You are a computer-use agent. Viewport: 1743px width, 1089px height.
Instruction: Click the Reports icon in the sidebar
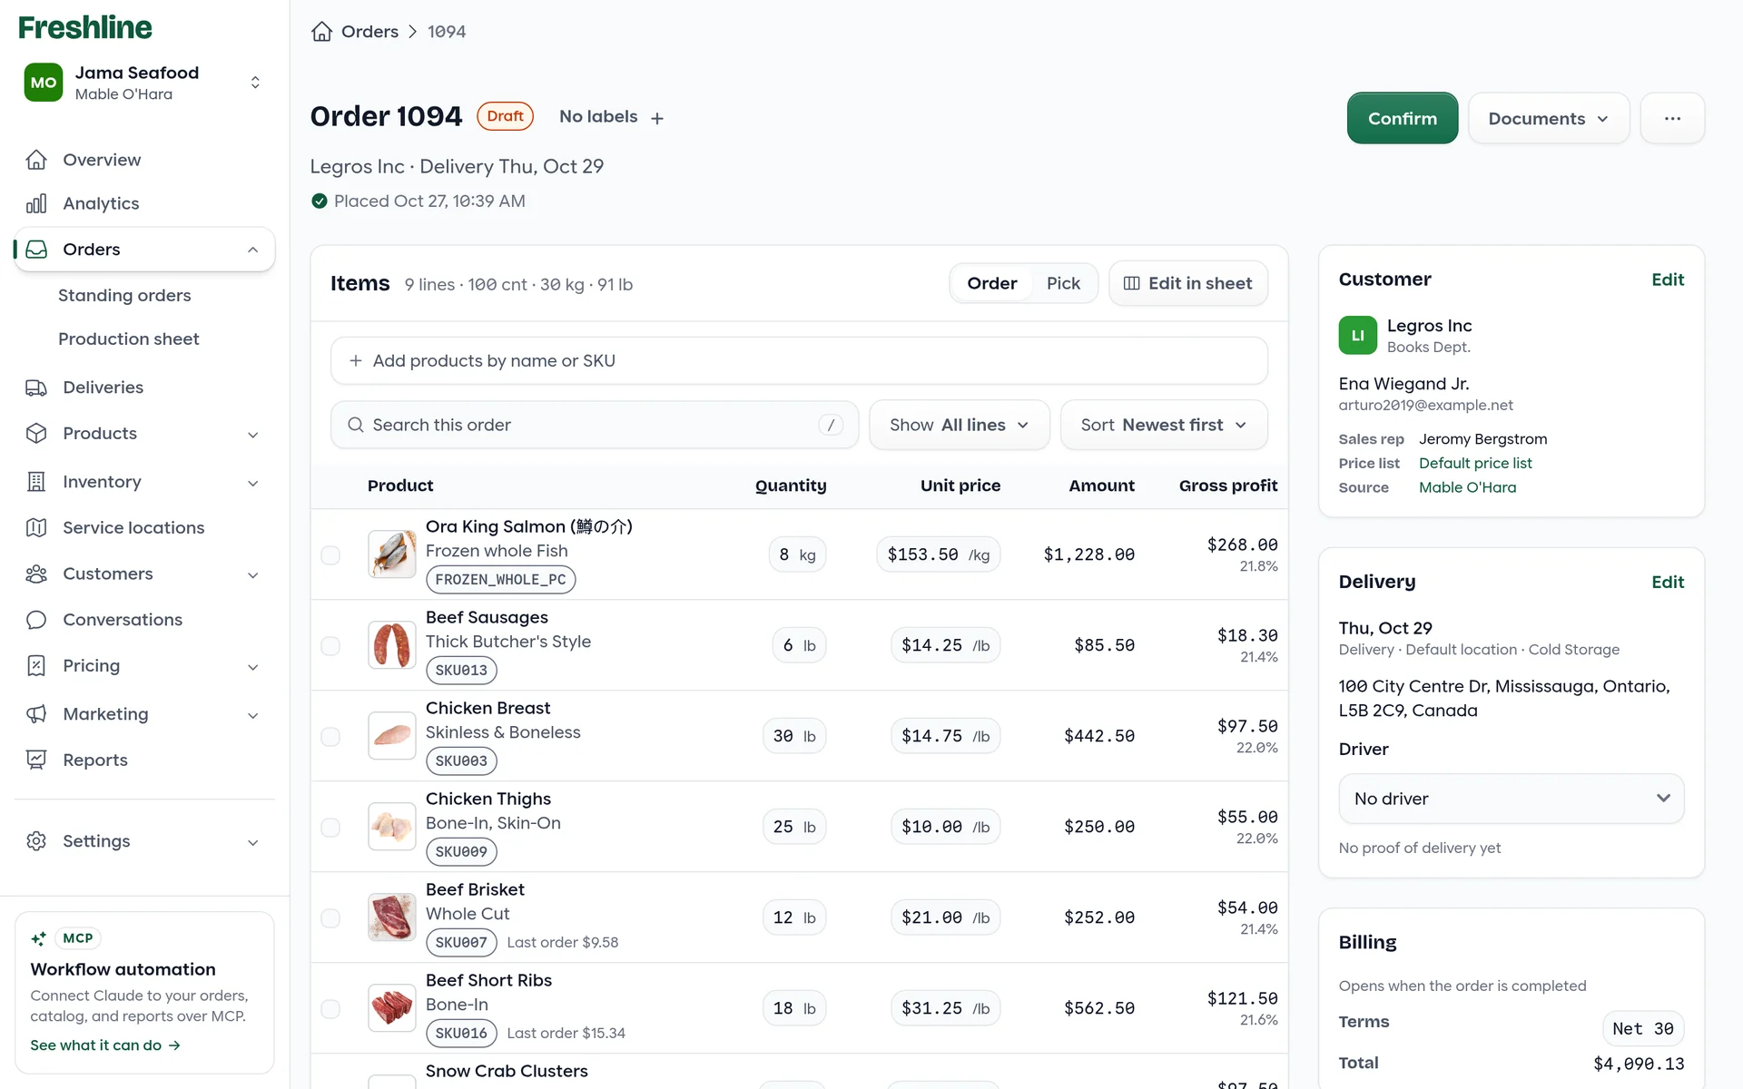[36, 760]
